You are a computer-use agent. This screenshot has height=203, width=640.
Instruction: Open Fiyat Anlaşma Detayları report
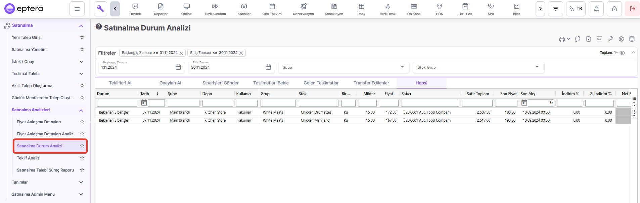pyautogui.click(x=39, y=122)
